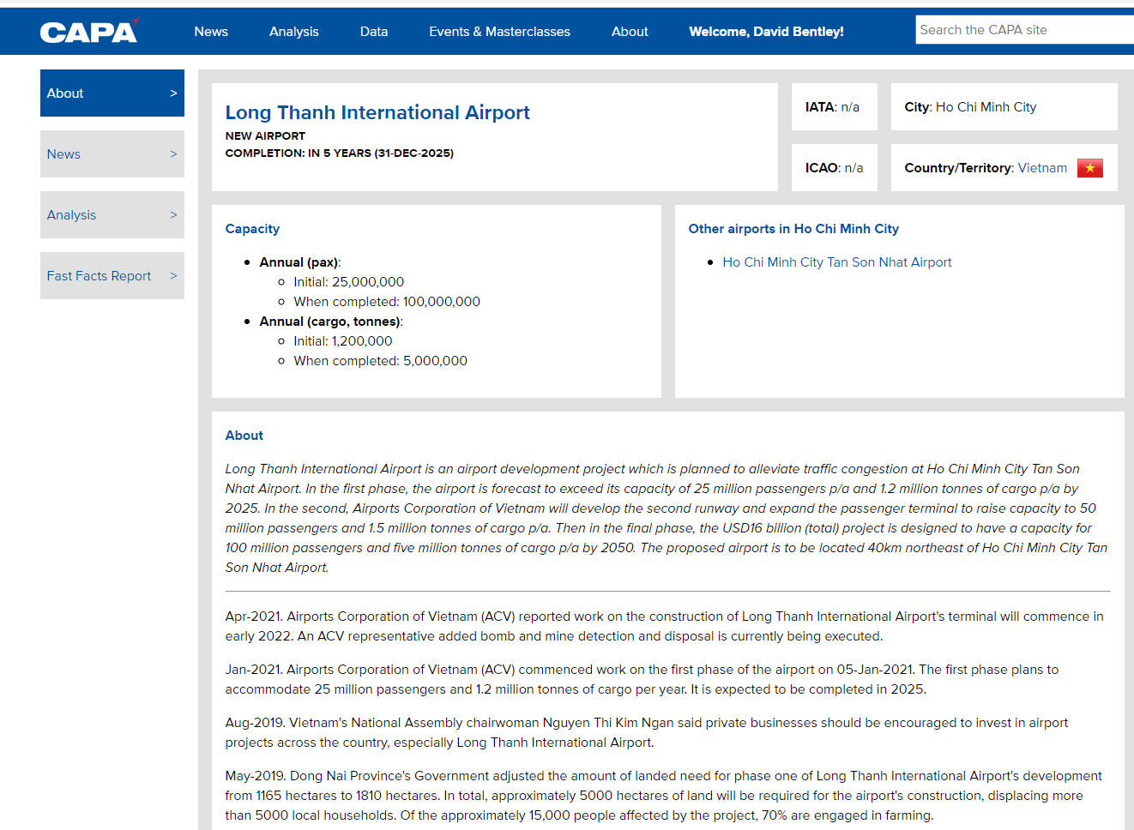Click the Long Thanh International Airport heading
Image resolution: width=1134 pixels, height=830 pixels.
377,112
